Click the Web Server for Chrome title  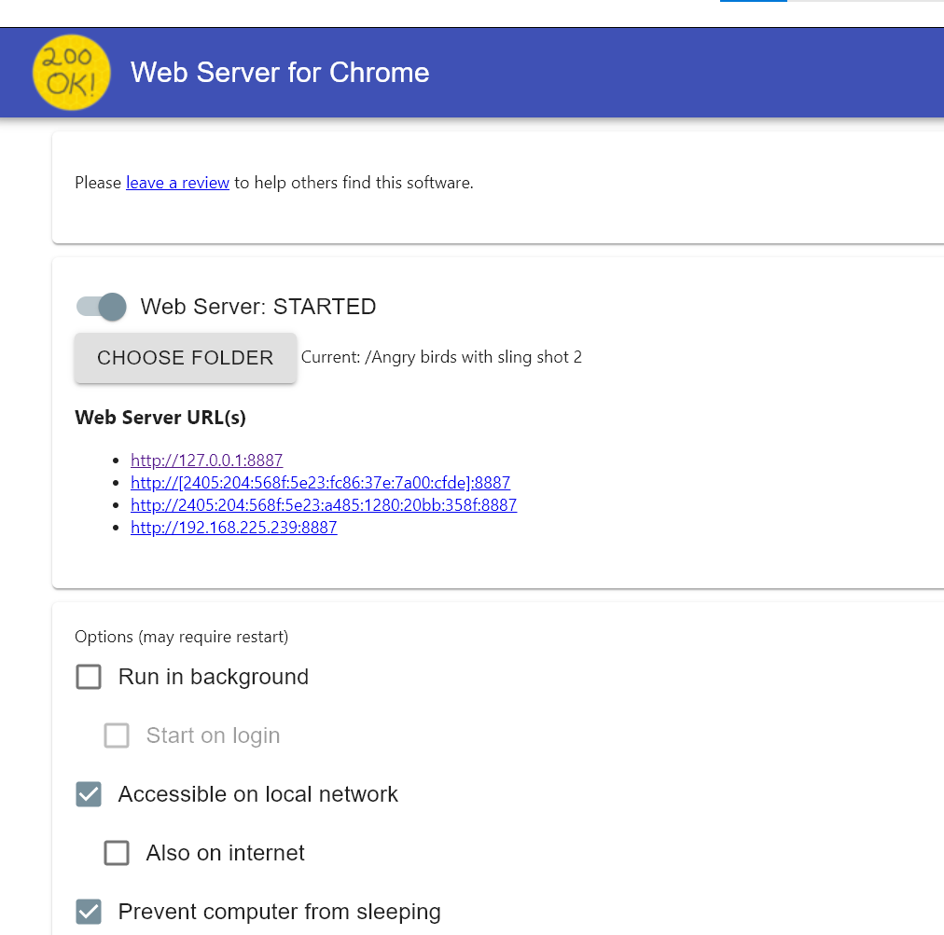tap(280, 72)
